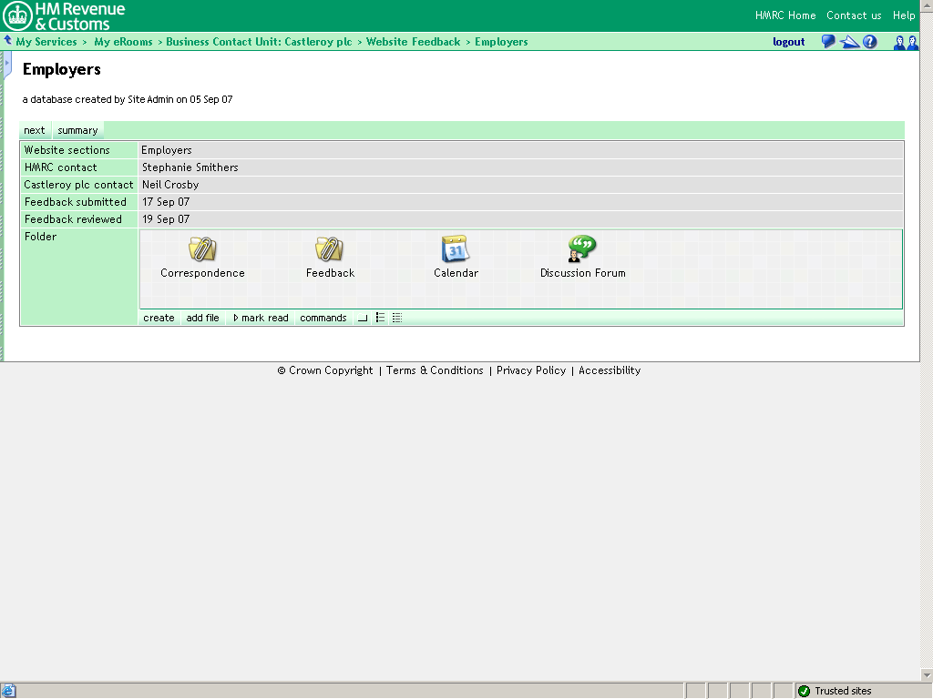933x699 pixels.
Task: Click the summary tab
Action: (77, 130)
